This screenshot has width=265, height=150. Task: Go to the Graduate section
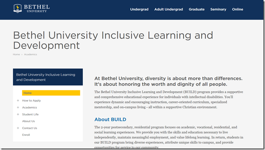click(196, 9)
